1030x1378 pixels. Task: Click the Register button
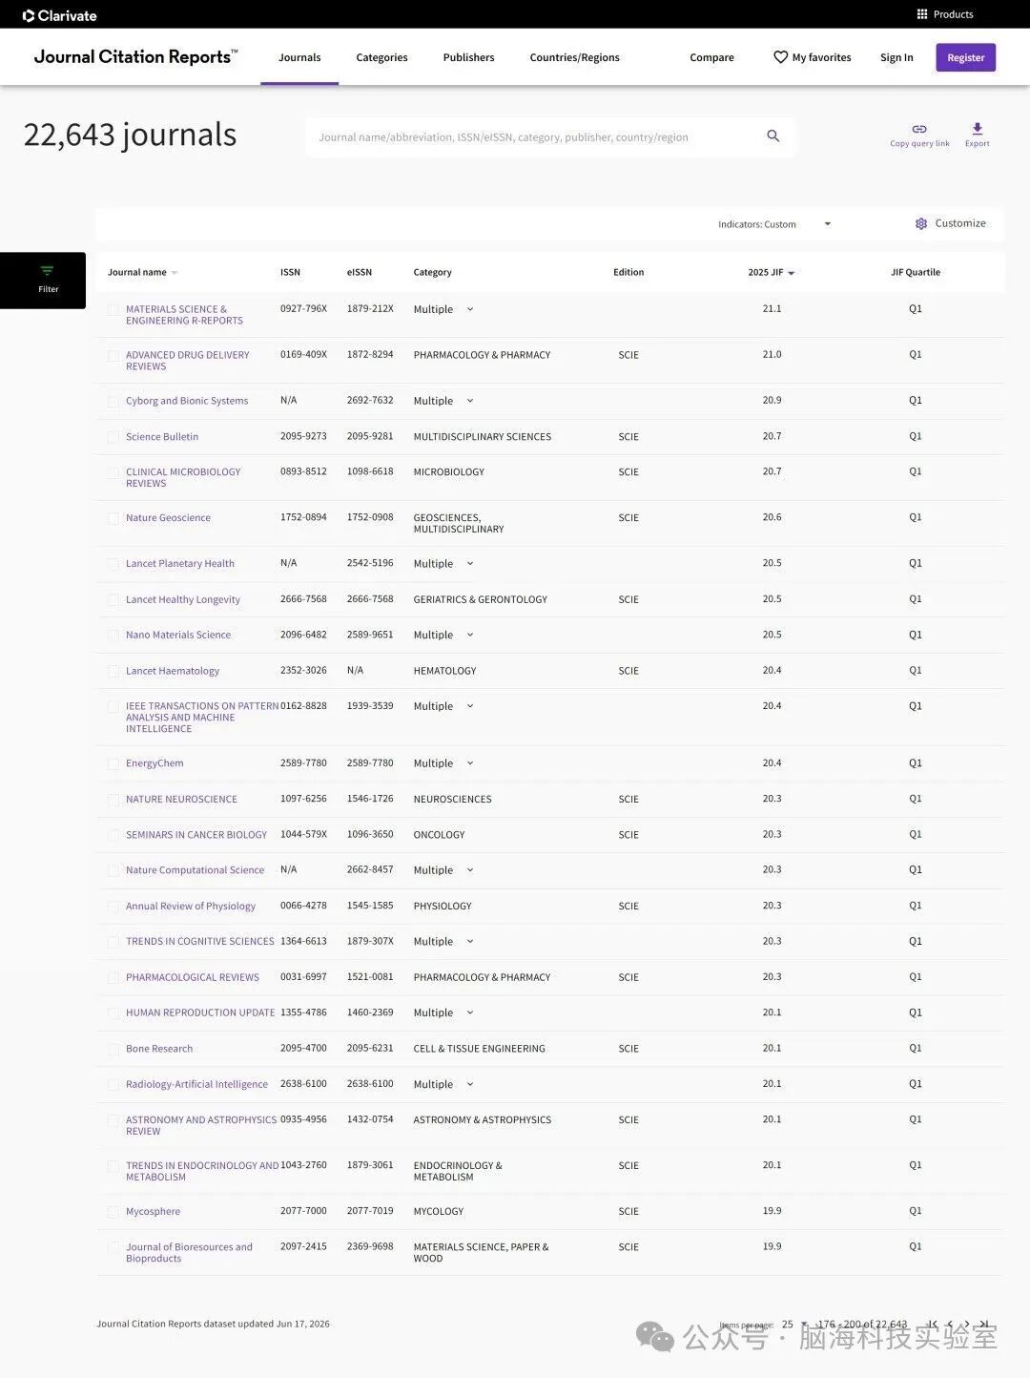965,57
